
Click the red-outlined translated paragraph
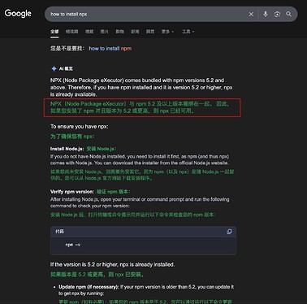pos(142,107)
